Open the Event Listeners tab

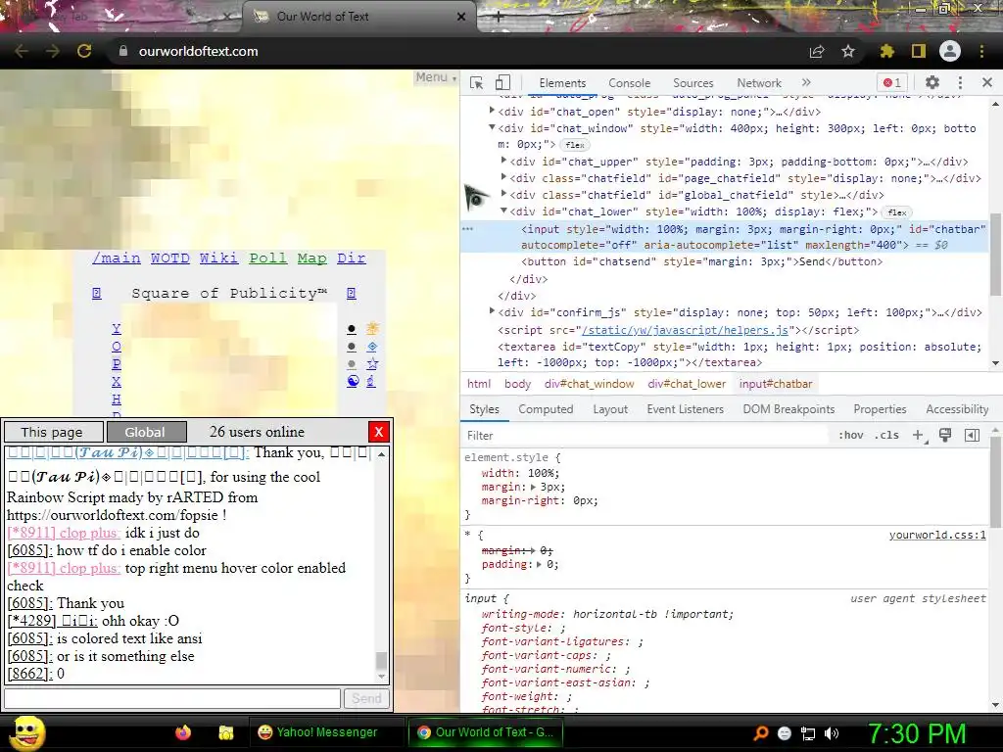point(685,409)
